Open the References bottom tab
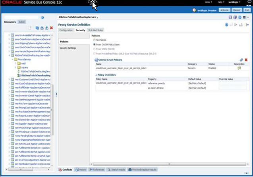Image resolution: width=253 pixels, height=177 pixels. click(97, 169)
